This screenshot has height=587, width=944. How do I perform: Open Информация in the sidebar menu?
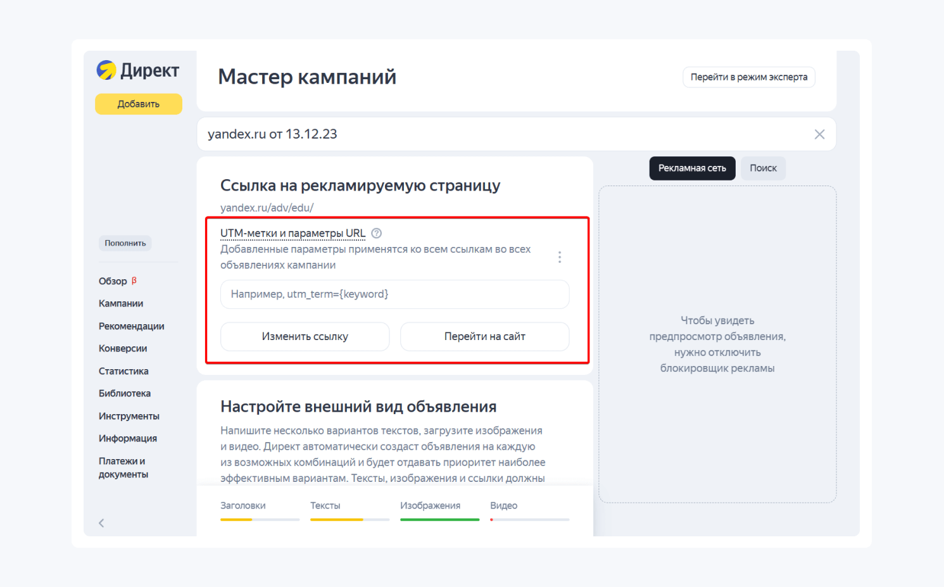pos(128,438)
